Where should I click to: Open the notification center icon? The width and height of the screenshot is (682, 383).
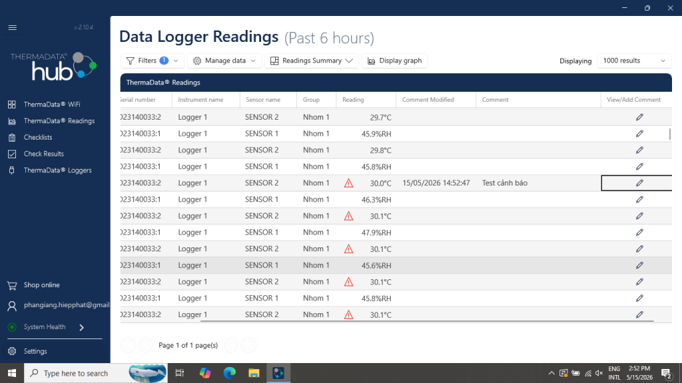pos(667,373)
